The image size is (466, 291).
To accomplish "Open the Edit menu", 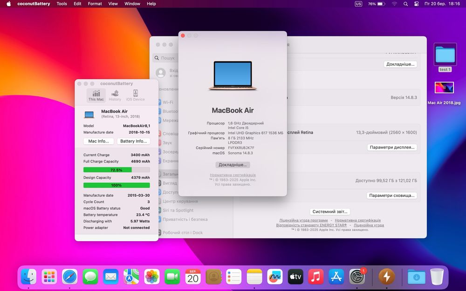I will [x=77, y=4].
